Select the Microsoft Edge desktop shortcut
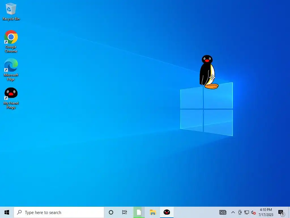290x218 pixels. pyautogui.click(x=11, y=70)
